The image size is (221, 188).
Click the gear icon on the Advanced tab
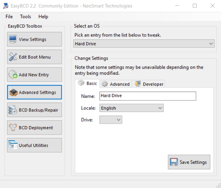105,84
